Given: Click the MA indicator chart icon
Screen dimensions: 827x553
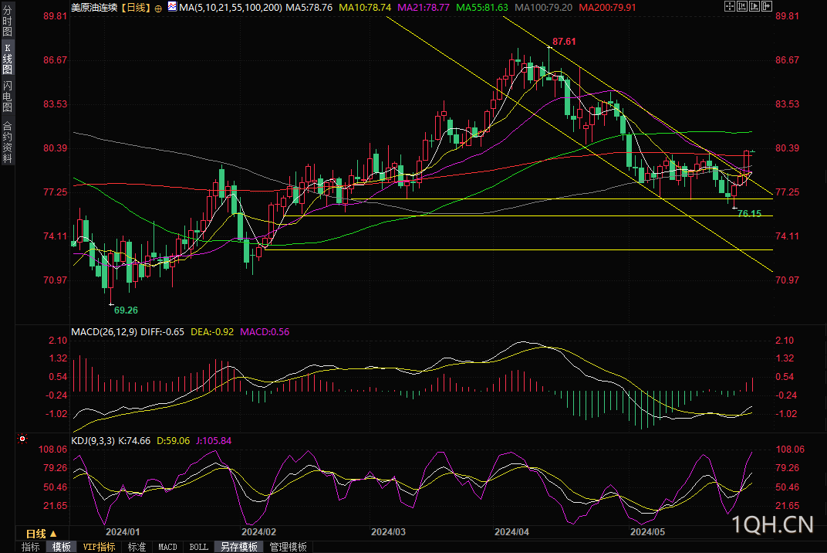Looking at the screenshot, I should 173,6.
